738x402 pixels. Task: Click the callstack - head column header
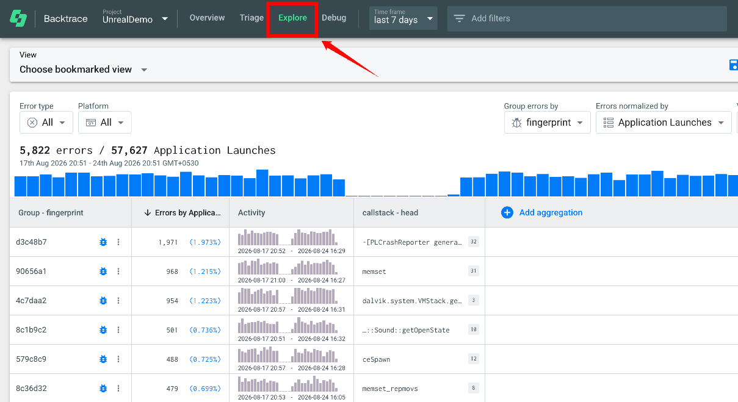(x=419, y=213)
